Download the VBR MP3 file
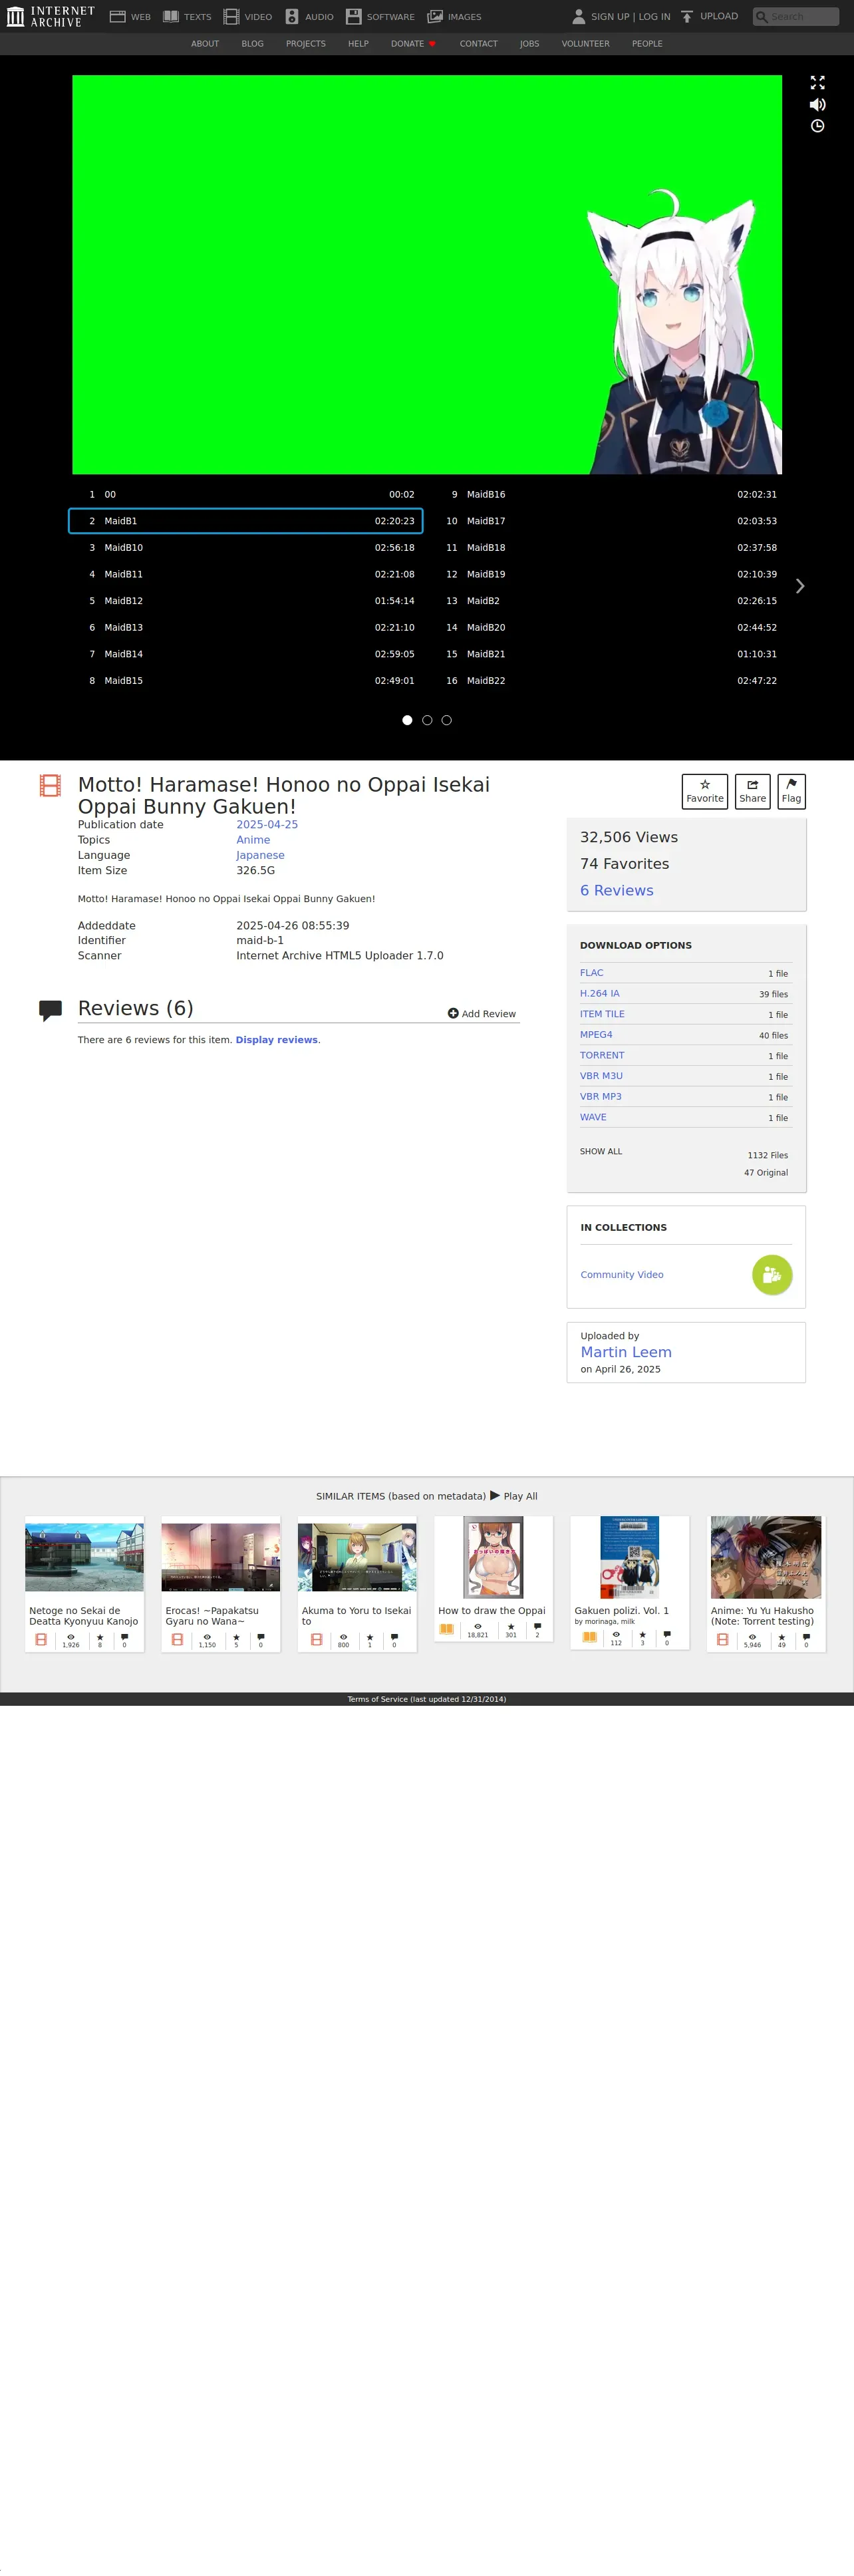This screenshot has width=854, height=2576. coord(600,1096)
